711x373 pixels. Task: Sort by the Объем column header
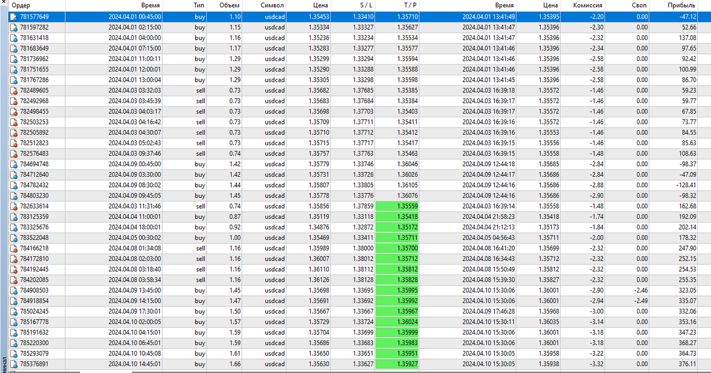(229, 6)
